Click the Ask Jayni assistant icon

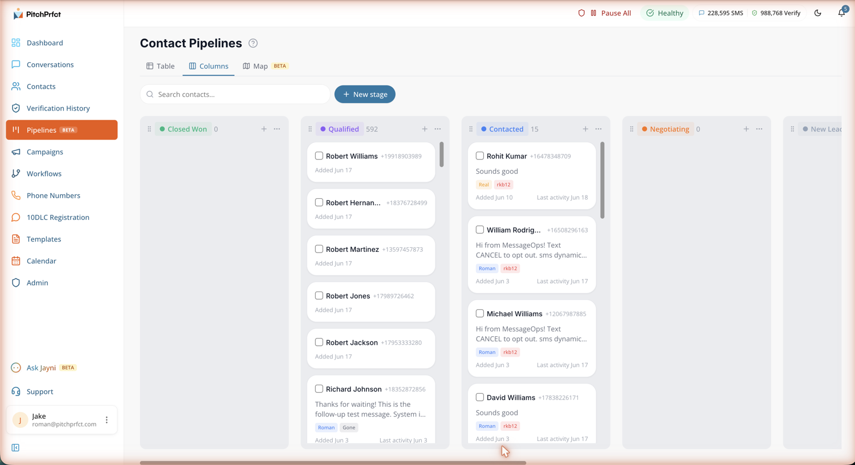point(16,368)
